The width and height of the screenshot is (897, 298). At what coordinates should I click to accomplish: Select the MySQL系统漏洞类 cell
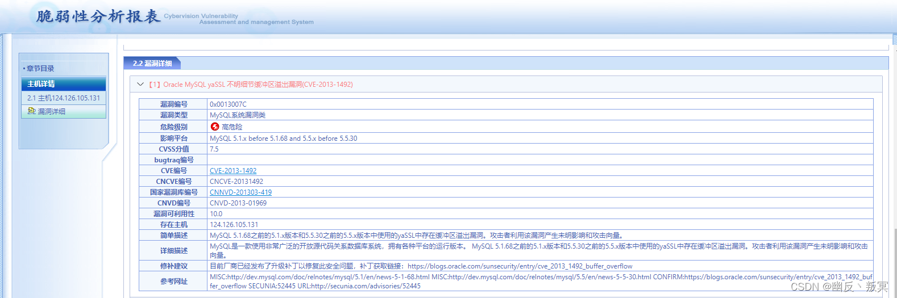(238, 115)
